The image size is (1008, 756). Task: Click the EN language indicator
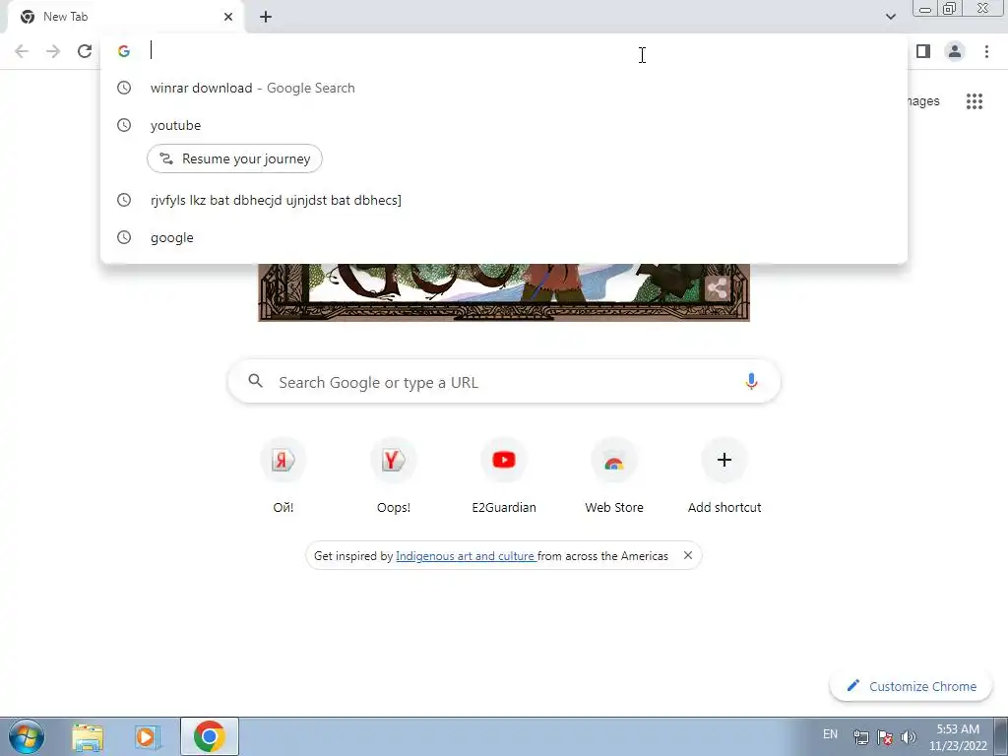click(x=830, y=734)
